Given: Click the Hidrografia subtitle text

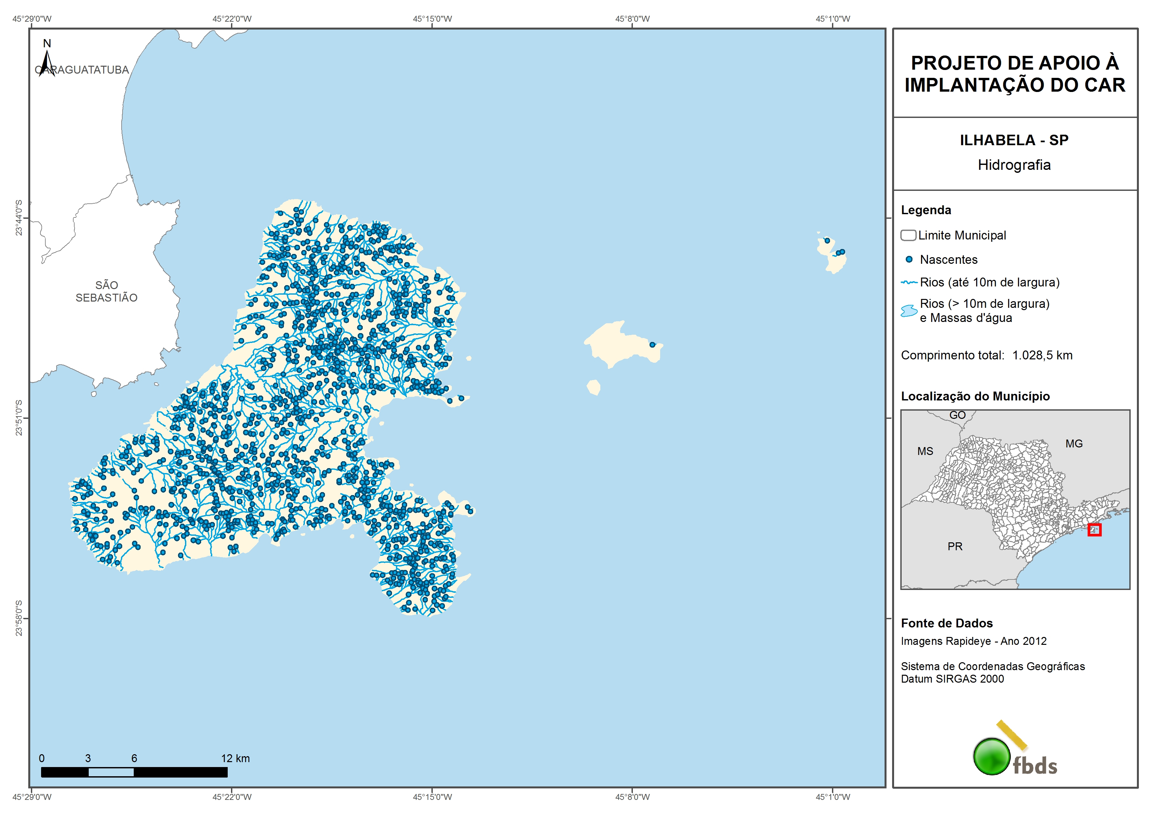Looking at the screenshot, I should click(1014, 165).
